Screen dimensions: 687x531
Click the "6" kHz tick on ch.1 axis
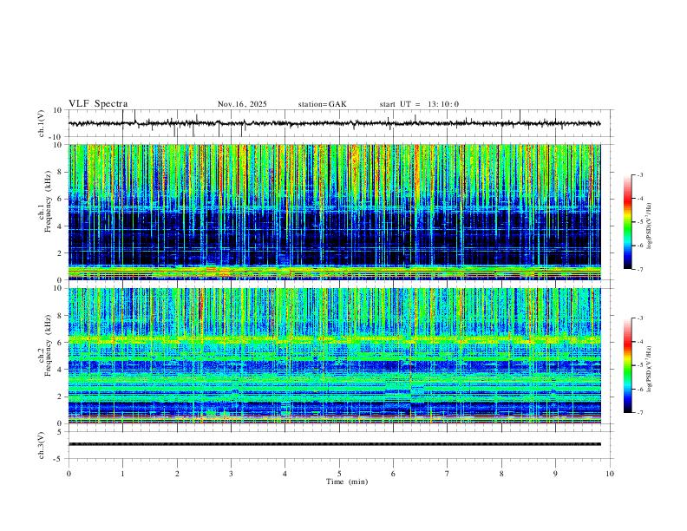(61, 199)
